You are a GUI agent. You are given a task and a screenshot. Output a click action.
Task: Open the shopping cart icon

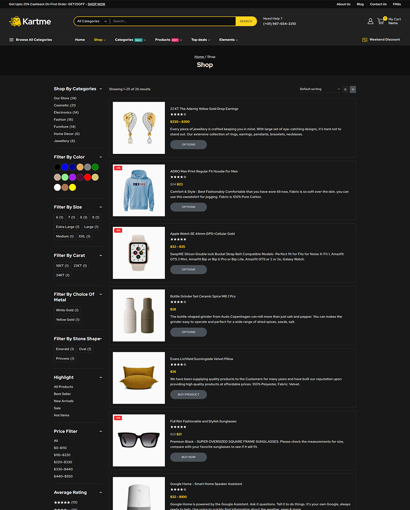pos(381,21)
